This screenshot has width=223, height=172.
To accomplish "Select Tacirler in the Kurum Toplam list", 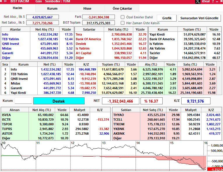I will [x=155, y=53].
